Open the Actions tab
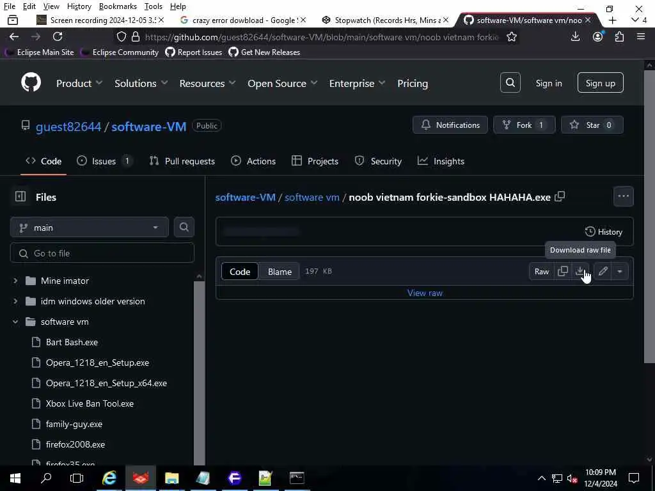The height and width of the screenshot is (491, 655). tap(253, 161)
